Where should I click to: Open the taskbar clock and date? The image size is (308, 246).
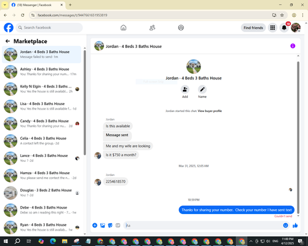[288, 241]
